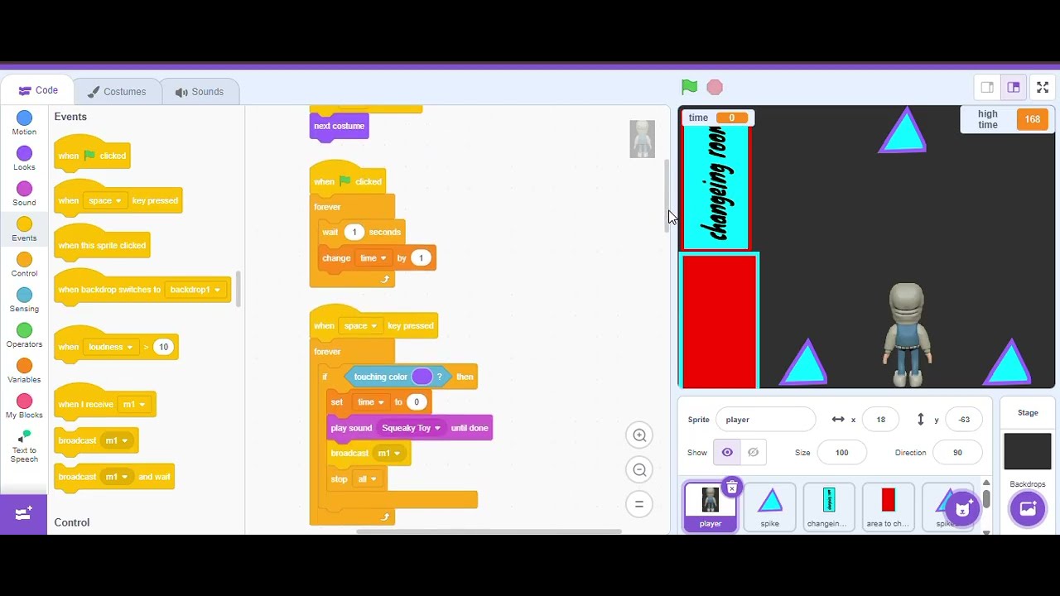Select the Sensing block category
1060x596 pixels.
click(x=24, y=300)
